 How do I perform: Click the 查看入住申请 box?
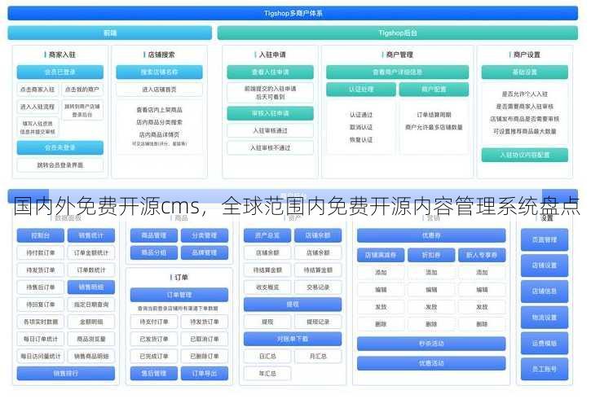click(270, 72)
